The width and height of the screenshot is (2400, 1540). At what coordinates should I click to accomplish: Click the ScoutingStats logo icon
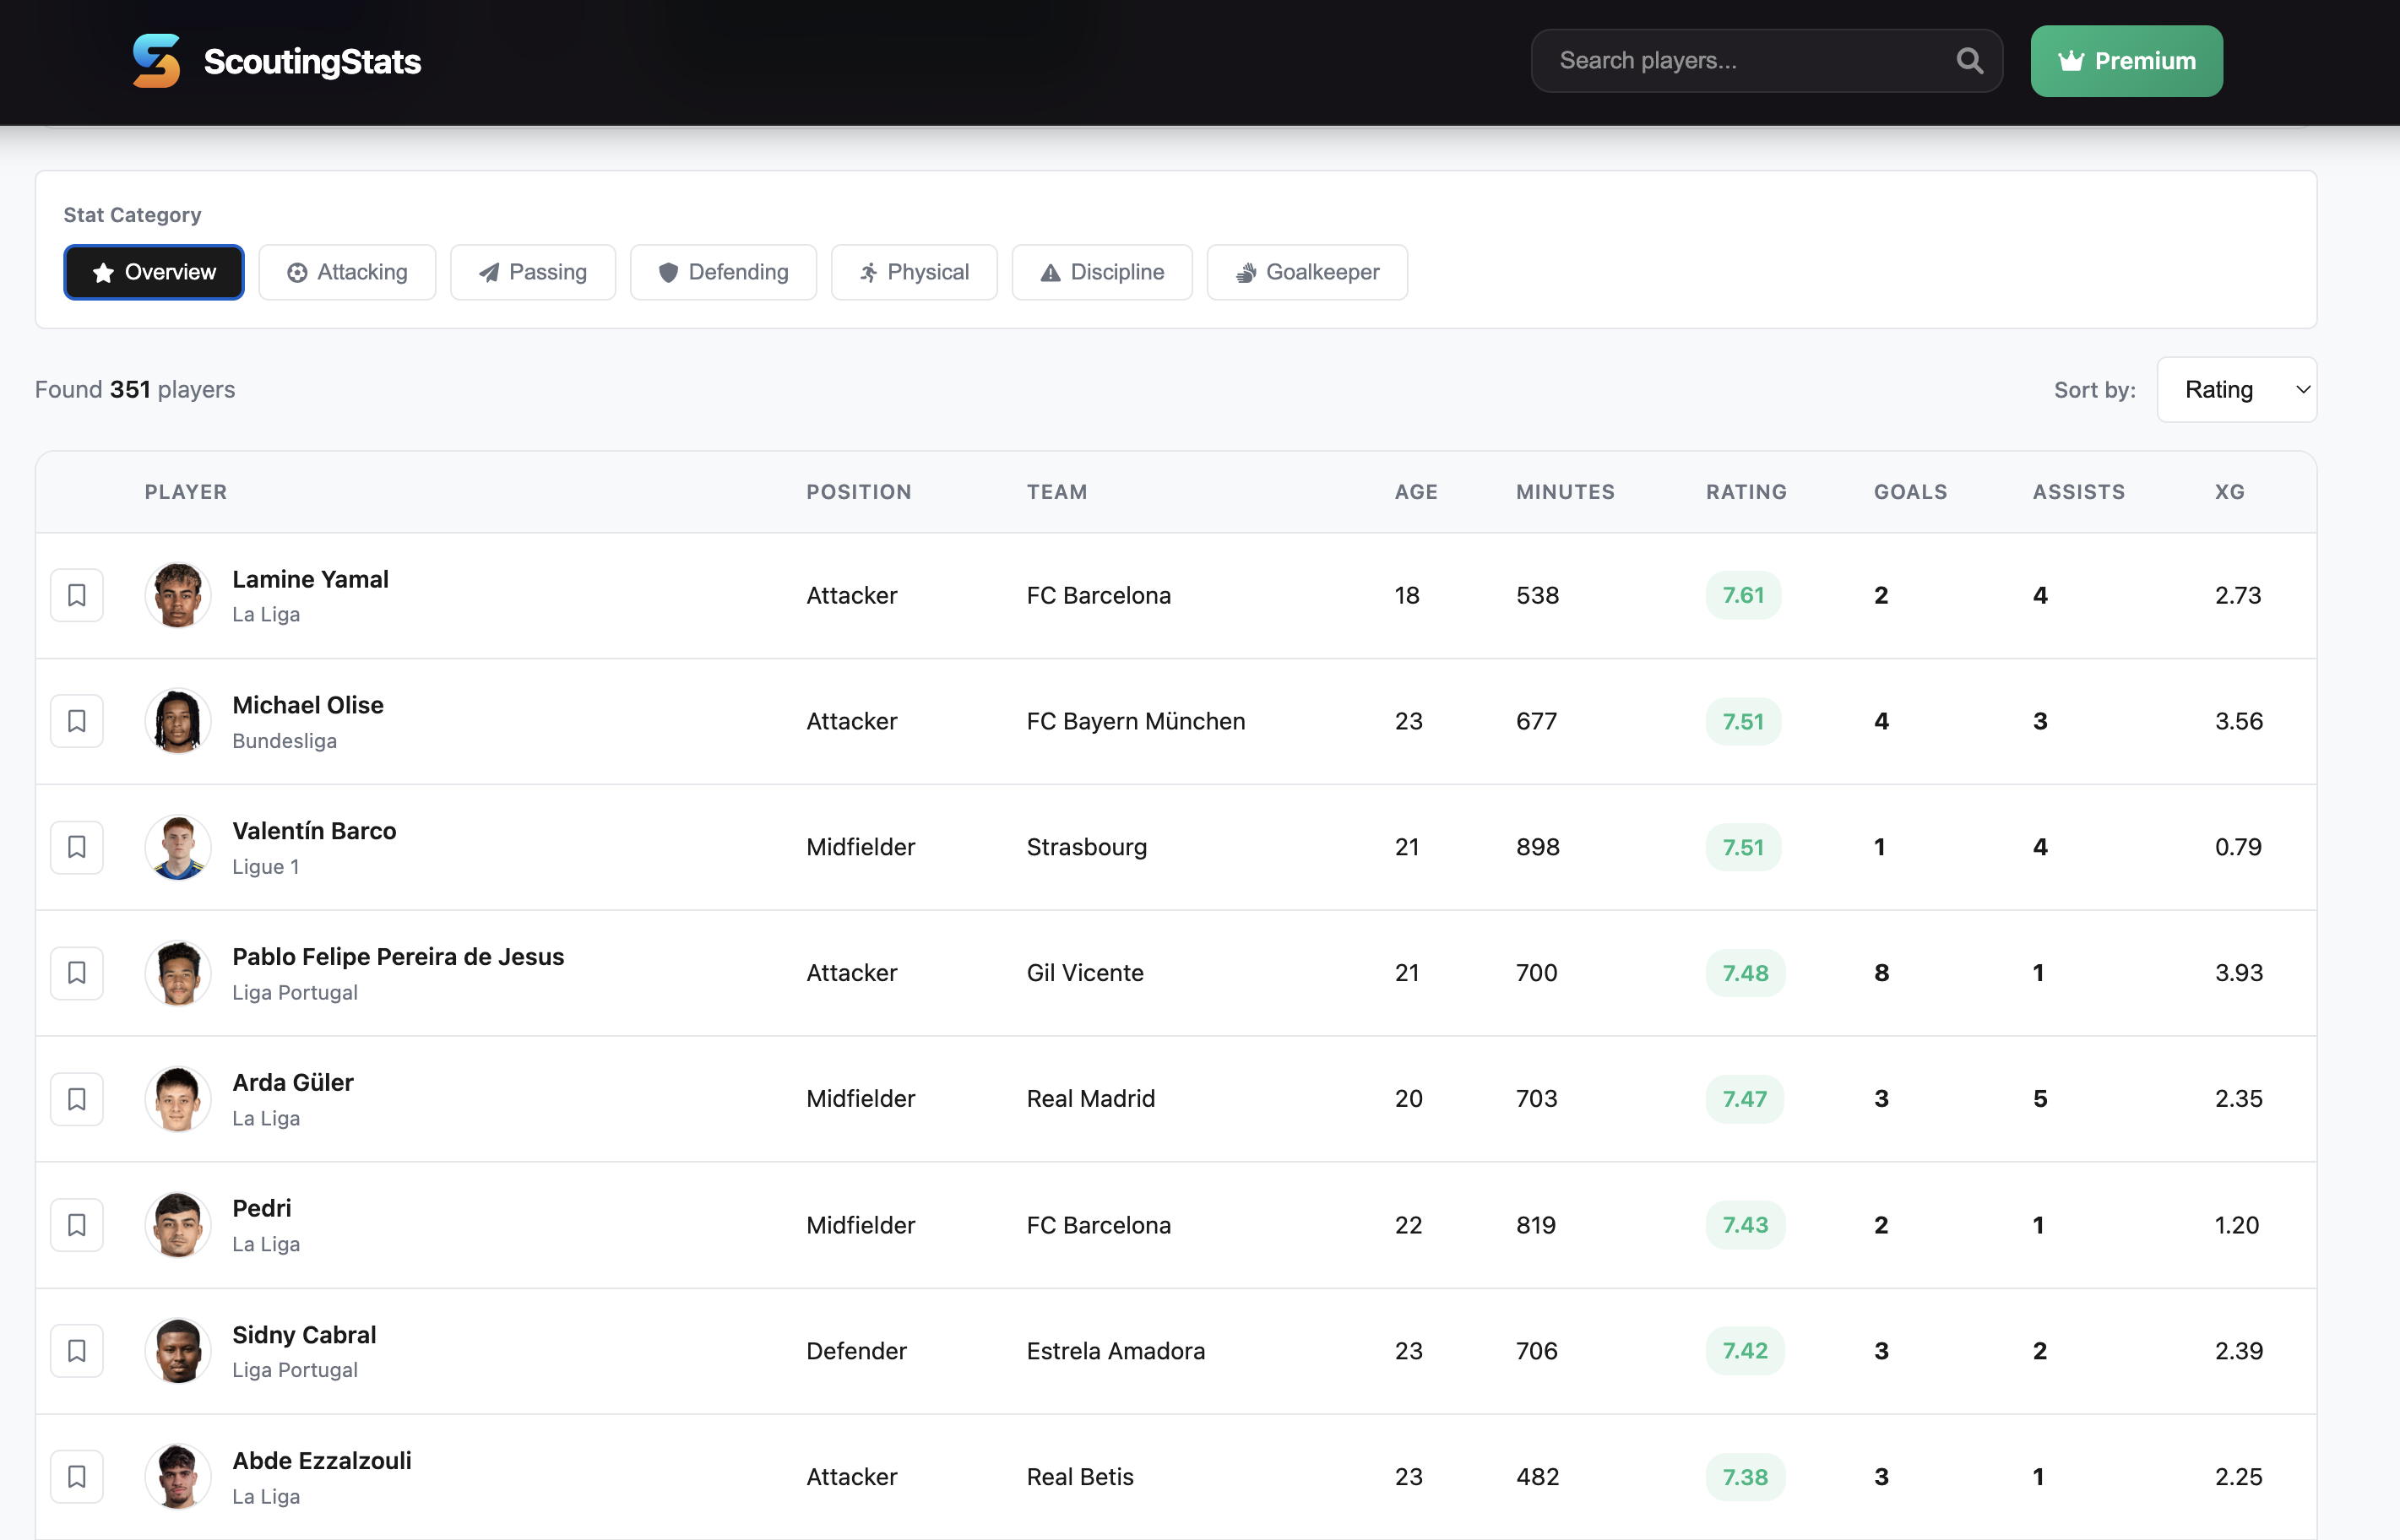click(158, 61)
